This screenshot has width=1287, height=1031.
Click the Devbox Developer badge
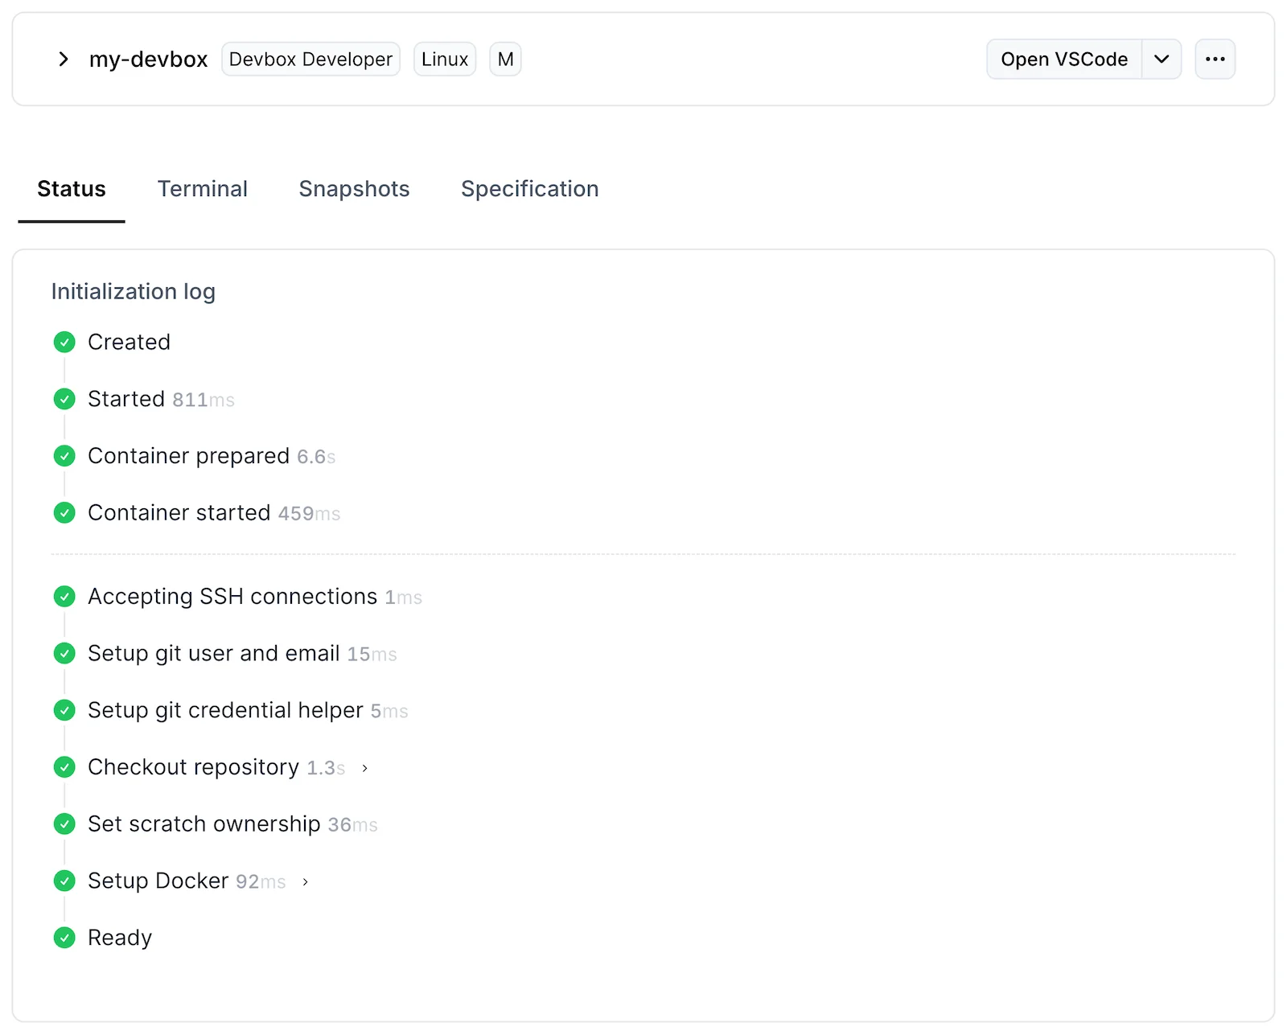click(310, 60)
